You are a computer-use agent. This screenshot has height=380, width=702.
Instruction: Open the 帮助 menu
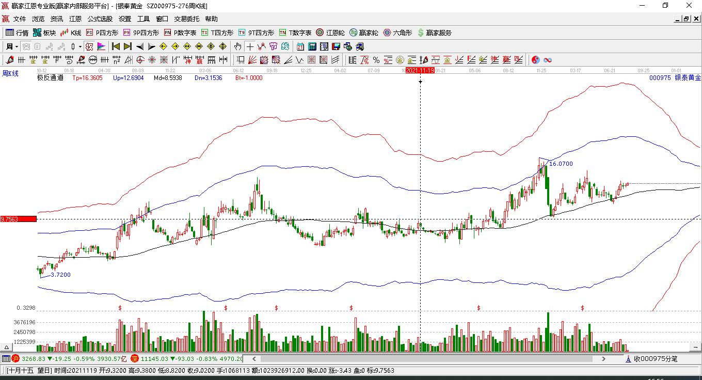tap(212, 19)
